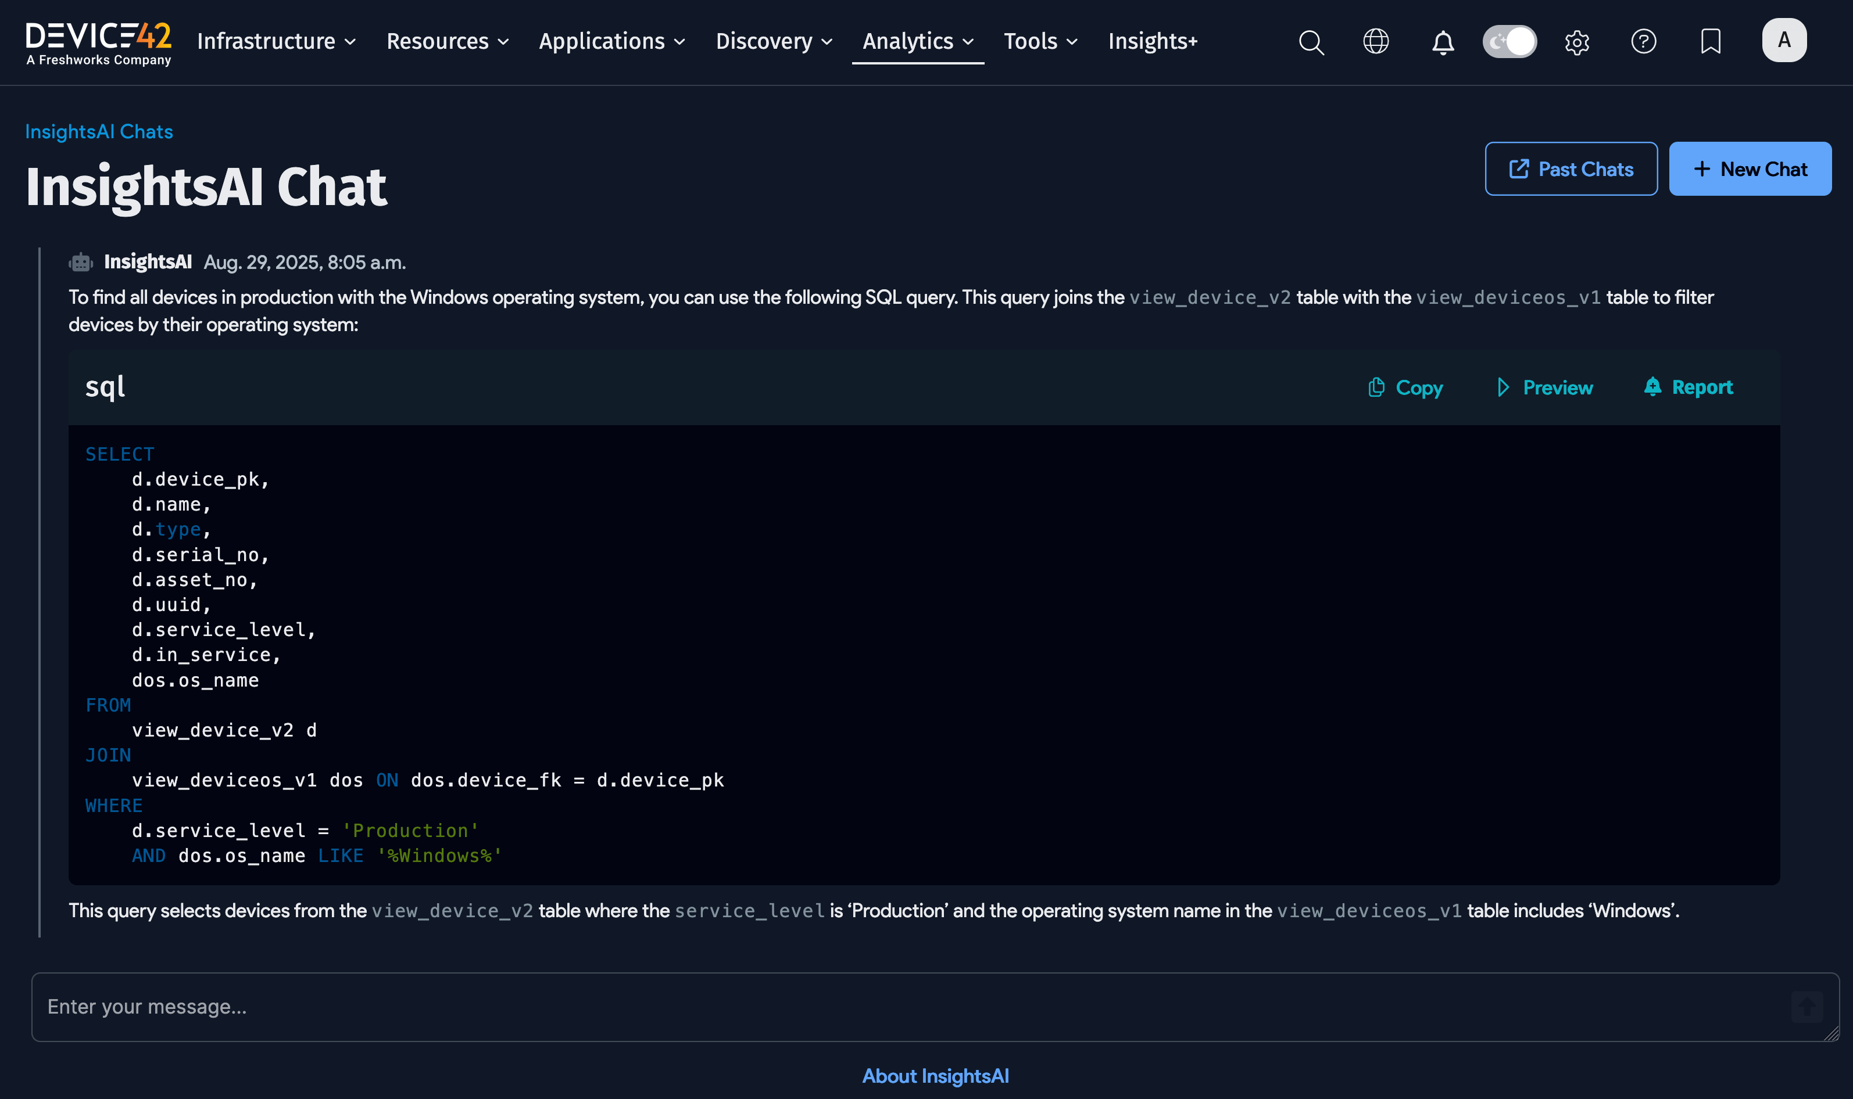Open the settings gear icon

[1577, 42]
